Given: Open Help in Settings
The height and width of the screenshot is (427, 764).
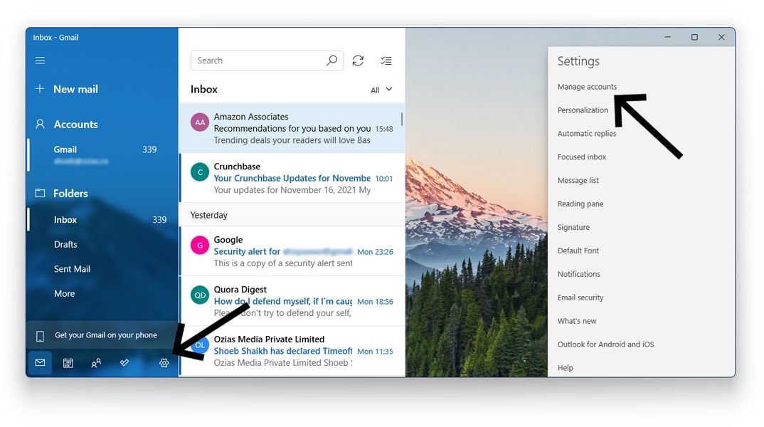Looking at the screenshot, I should [x=566, y=367].
